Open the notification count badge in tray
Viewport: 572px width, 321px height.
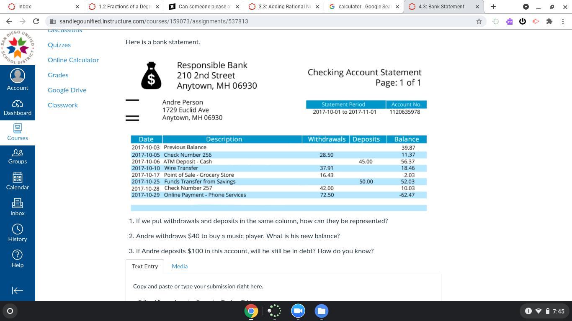click(528, 311)
